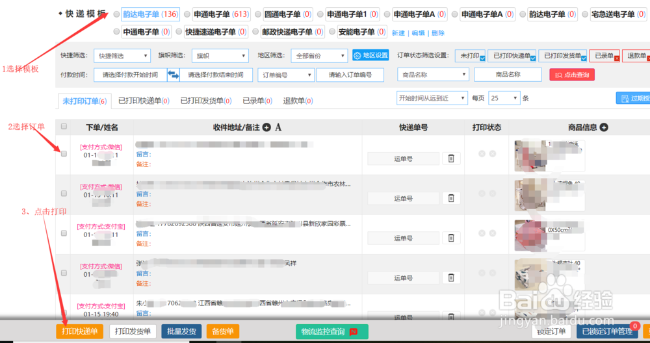The height and width of the screenshot is (343, 650).
Task: Select 申通电子单 (613) template
Action: pyautogui.click(x=187, y=14)
